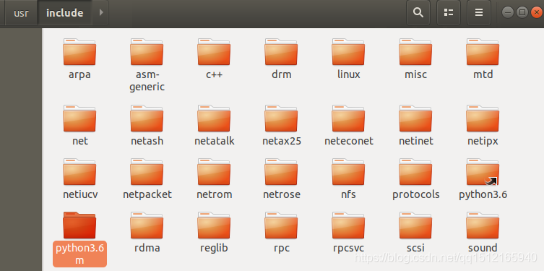Click the "rpcsvc" folder name text
This screenshot has width=544, height=271.
[x=349, y=249]
